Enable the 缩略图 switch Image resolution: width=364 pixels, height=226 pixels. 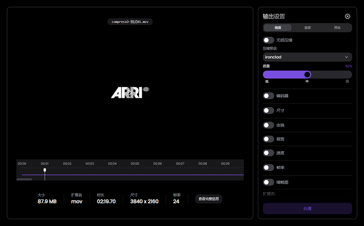[x=268, y=182]
